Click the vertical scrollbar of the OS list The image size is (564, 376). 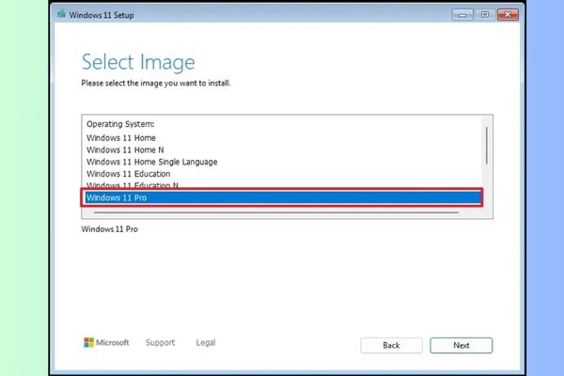pyautogui.click(x=487, y=146)
